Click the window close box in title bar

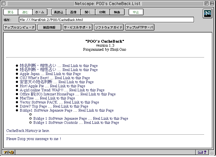[4, 3]
